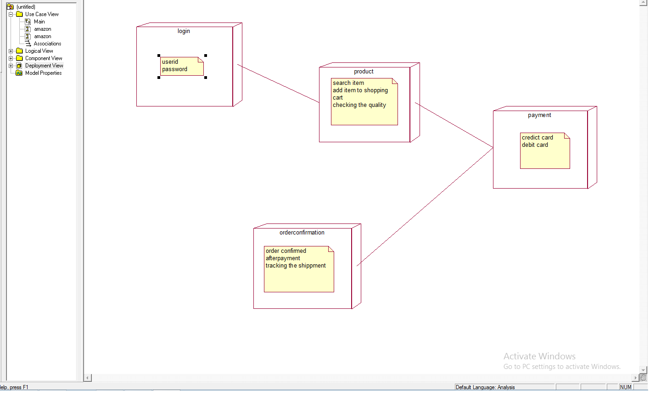Open the Main use case diagram icon

pos(28,22)
